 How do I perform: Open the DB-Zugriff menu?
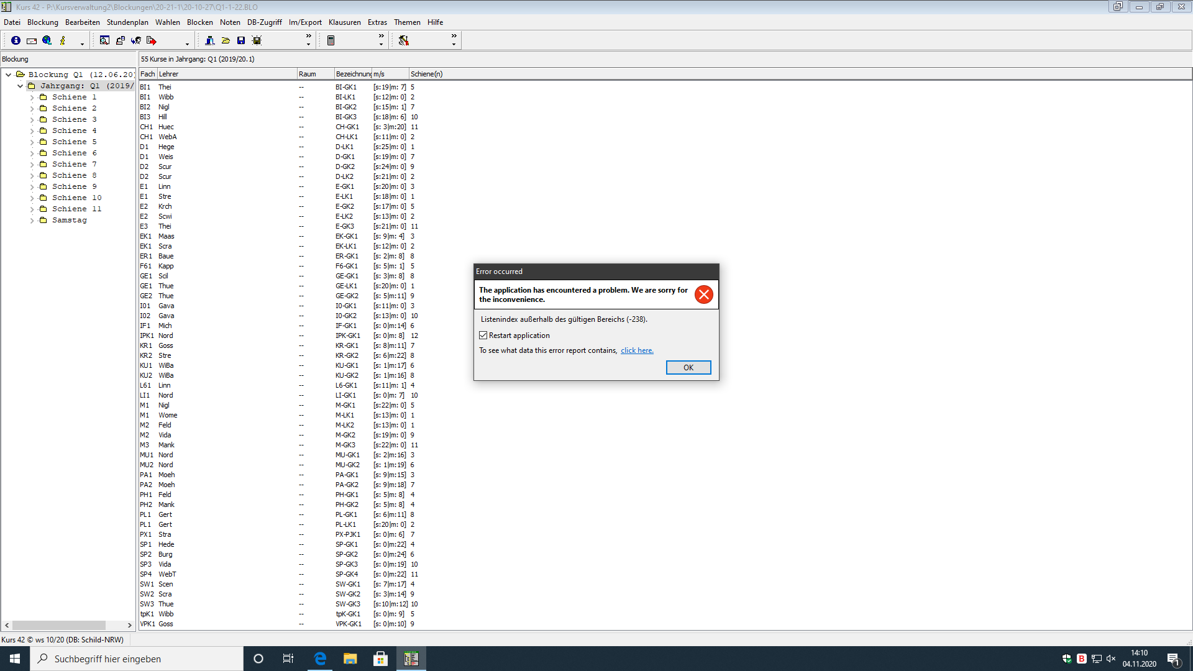tap(265, 22)
